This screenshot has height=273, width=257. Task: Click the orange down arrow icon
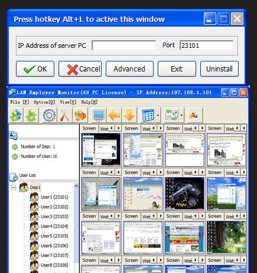pos(129,115)
